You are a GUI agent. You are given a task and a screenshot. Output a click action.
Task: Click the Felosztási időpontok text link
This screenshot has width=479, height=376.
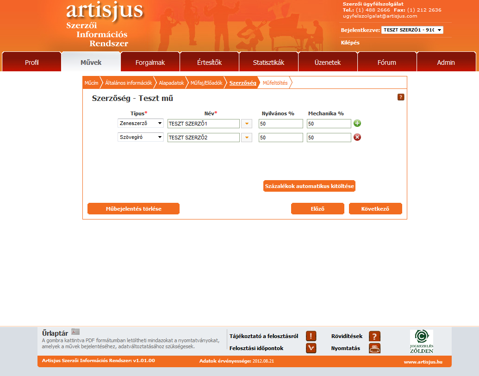click(x=256, y=348)
